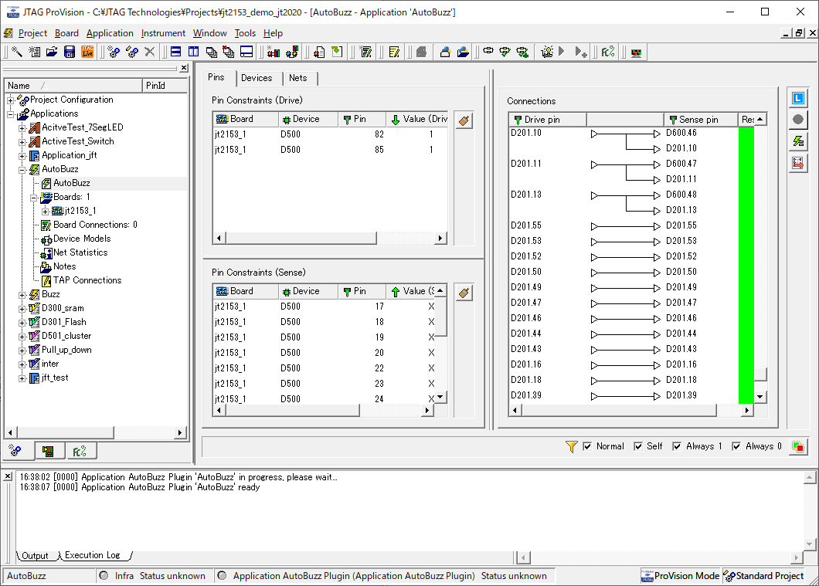Screen dimensions: 819x586
Task: Open the Application menu
Action: coord(110,33)
